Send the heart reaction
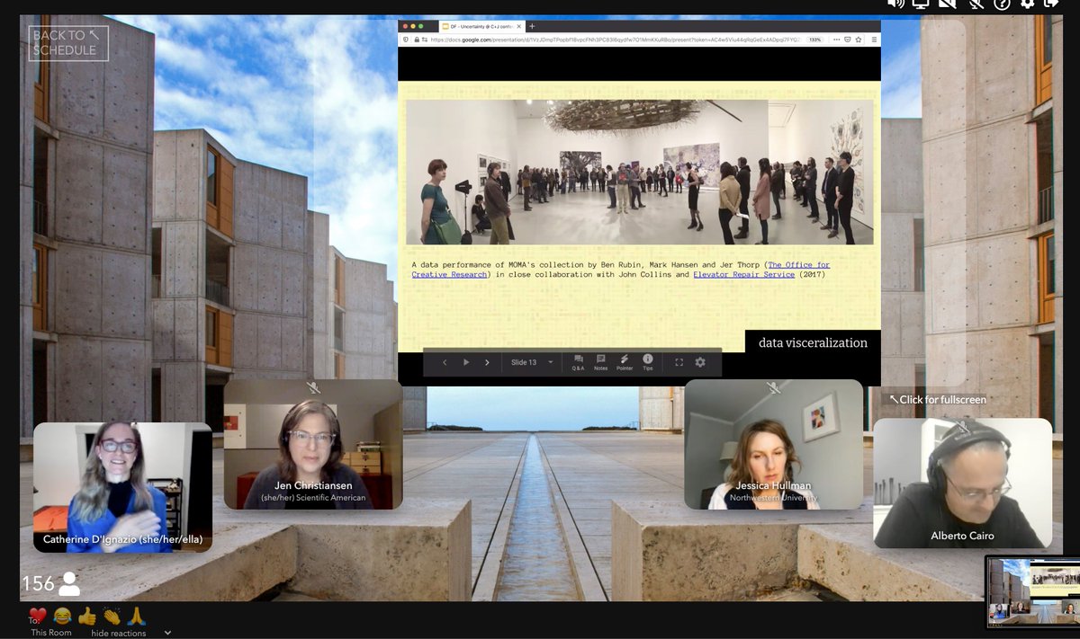The height and width of the screenshot is (639, 1080). point(38,617)
